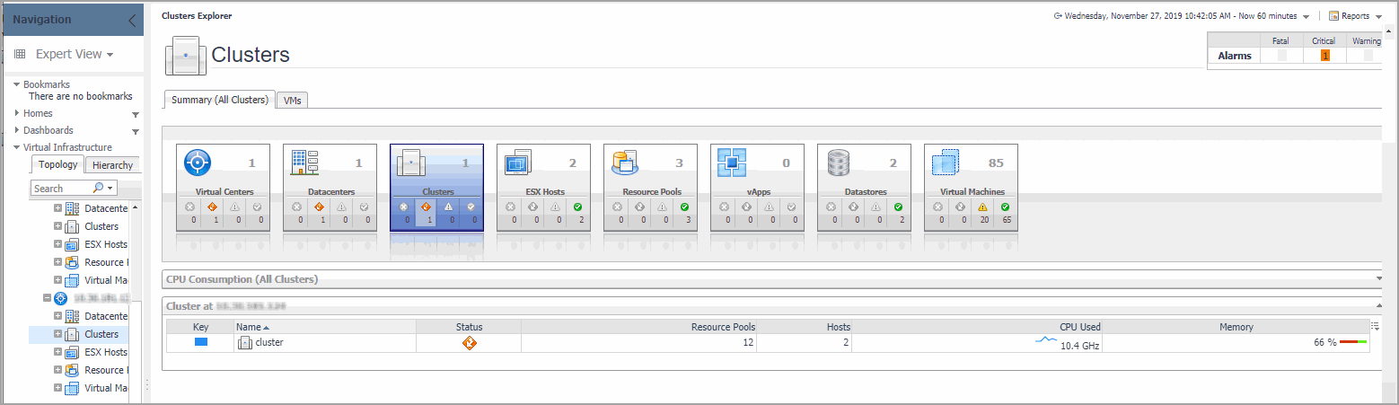
Task: Select the Datacenters tile icon
Action: (x=304, y=163)
